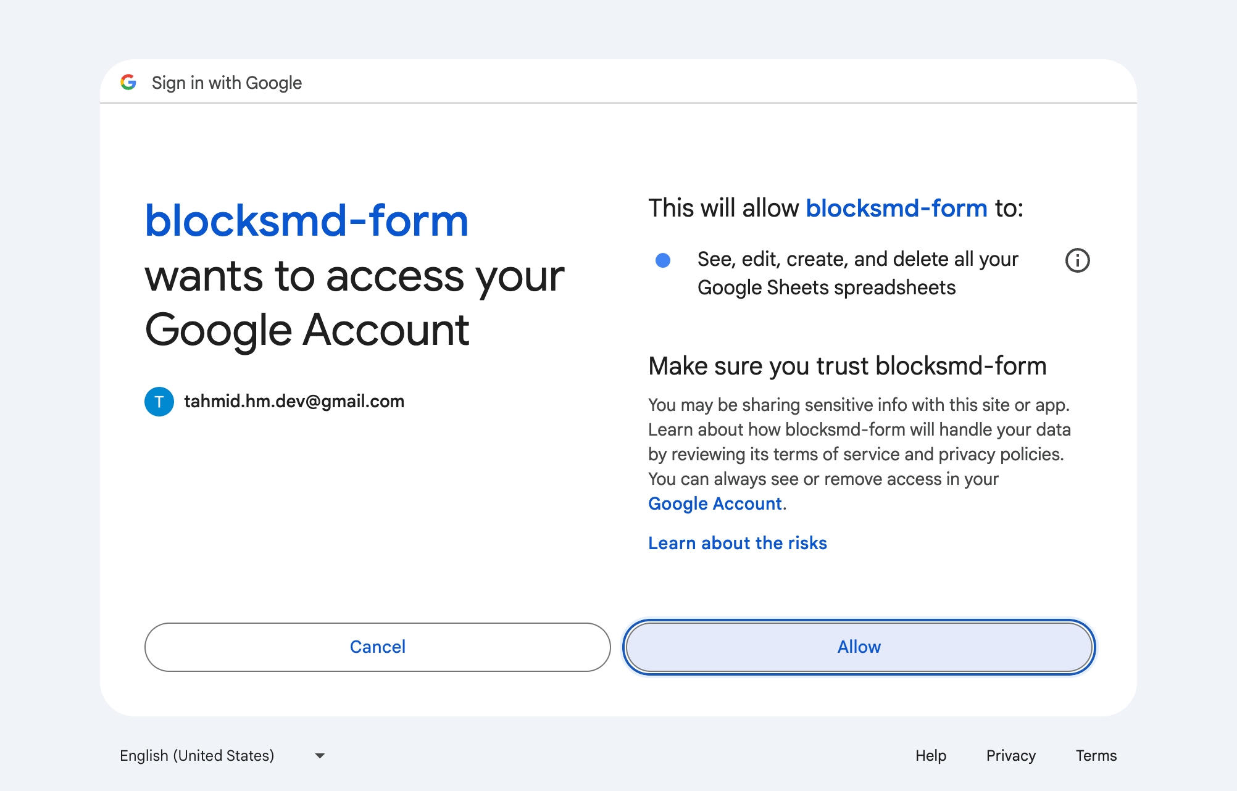Select English (United States) language selector
The width and height of the screenshot is (1237, 791).
pos(198,756)
